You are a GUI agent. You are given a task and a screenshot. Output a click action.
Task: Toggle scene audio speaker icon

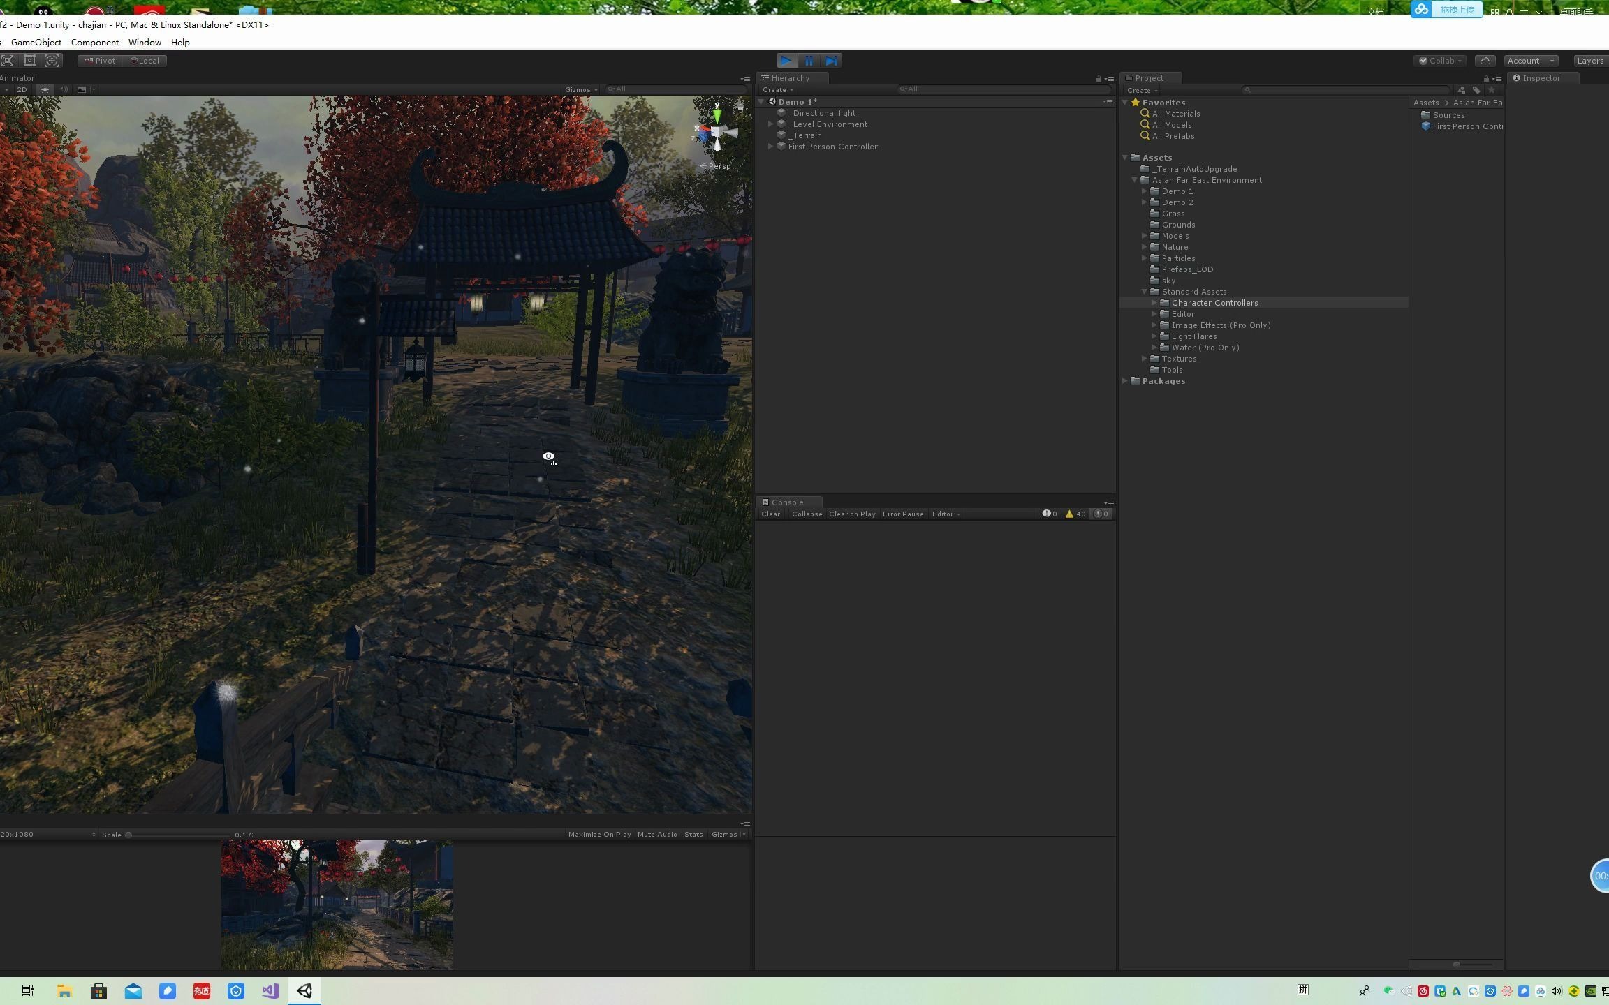(64, 89)
